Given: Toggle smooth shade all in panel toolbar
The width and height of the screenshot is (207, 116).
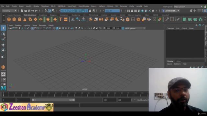Looking at the screenshot, I should click(57, 28).
